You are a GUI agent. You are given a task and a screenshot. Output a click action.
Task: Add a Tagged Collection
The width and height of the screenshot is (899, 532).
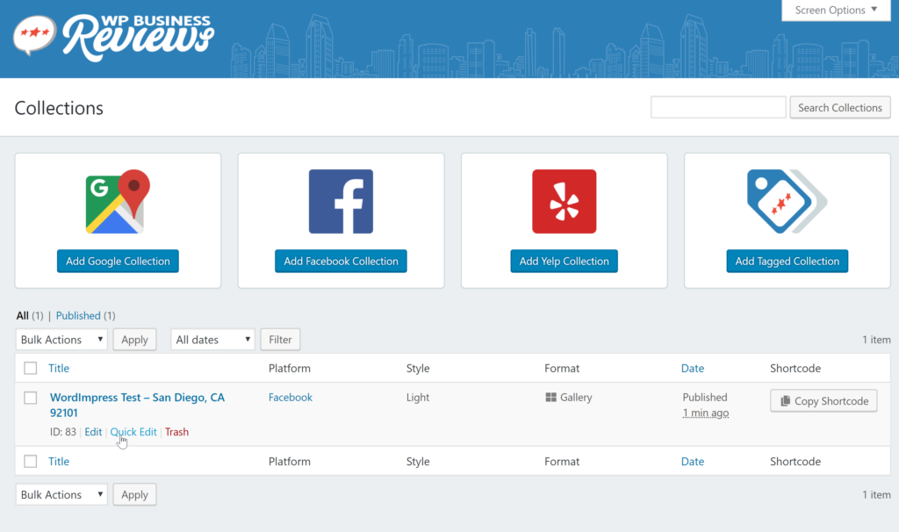(788, 261)
